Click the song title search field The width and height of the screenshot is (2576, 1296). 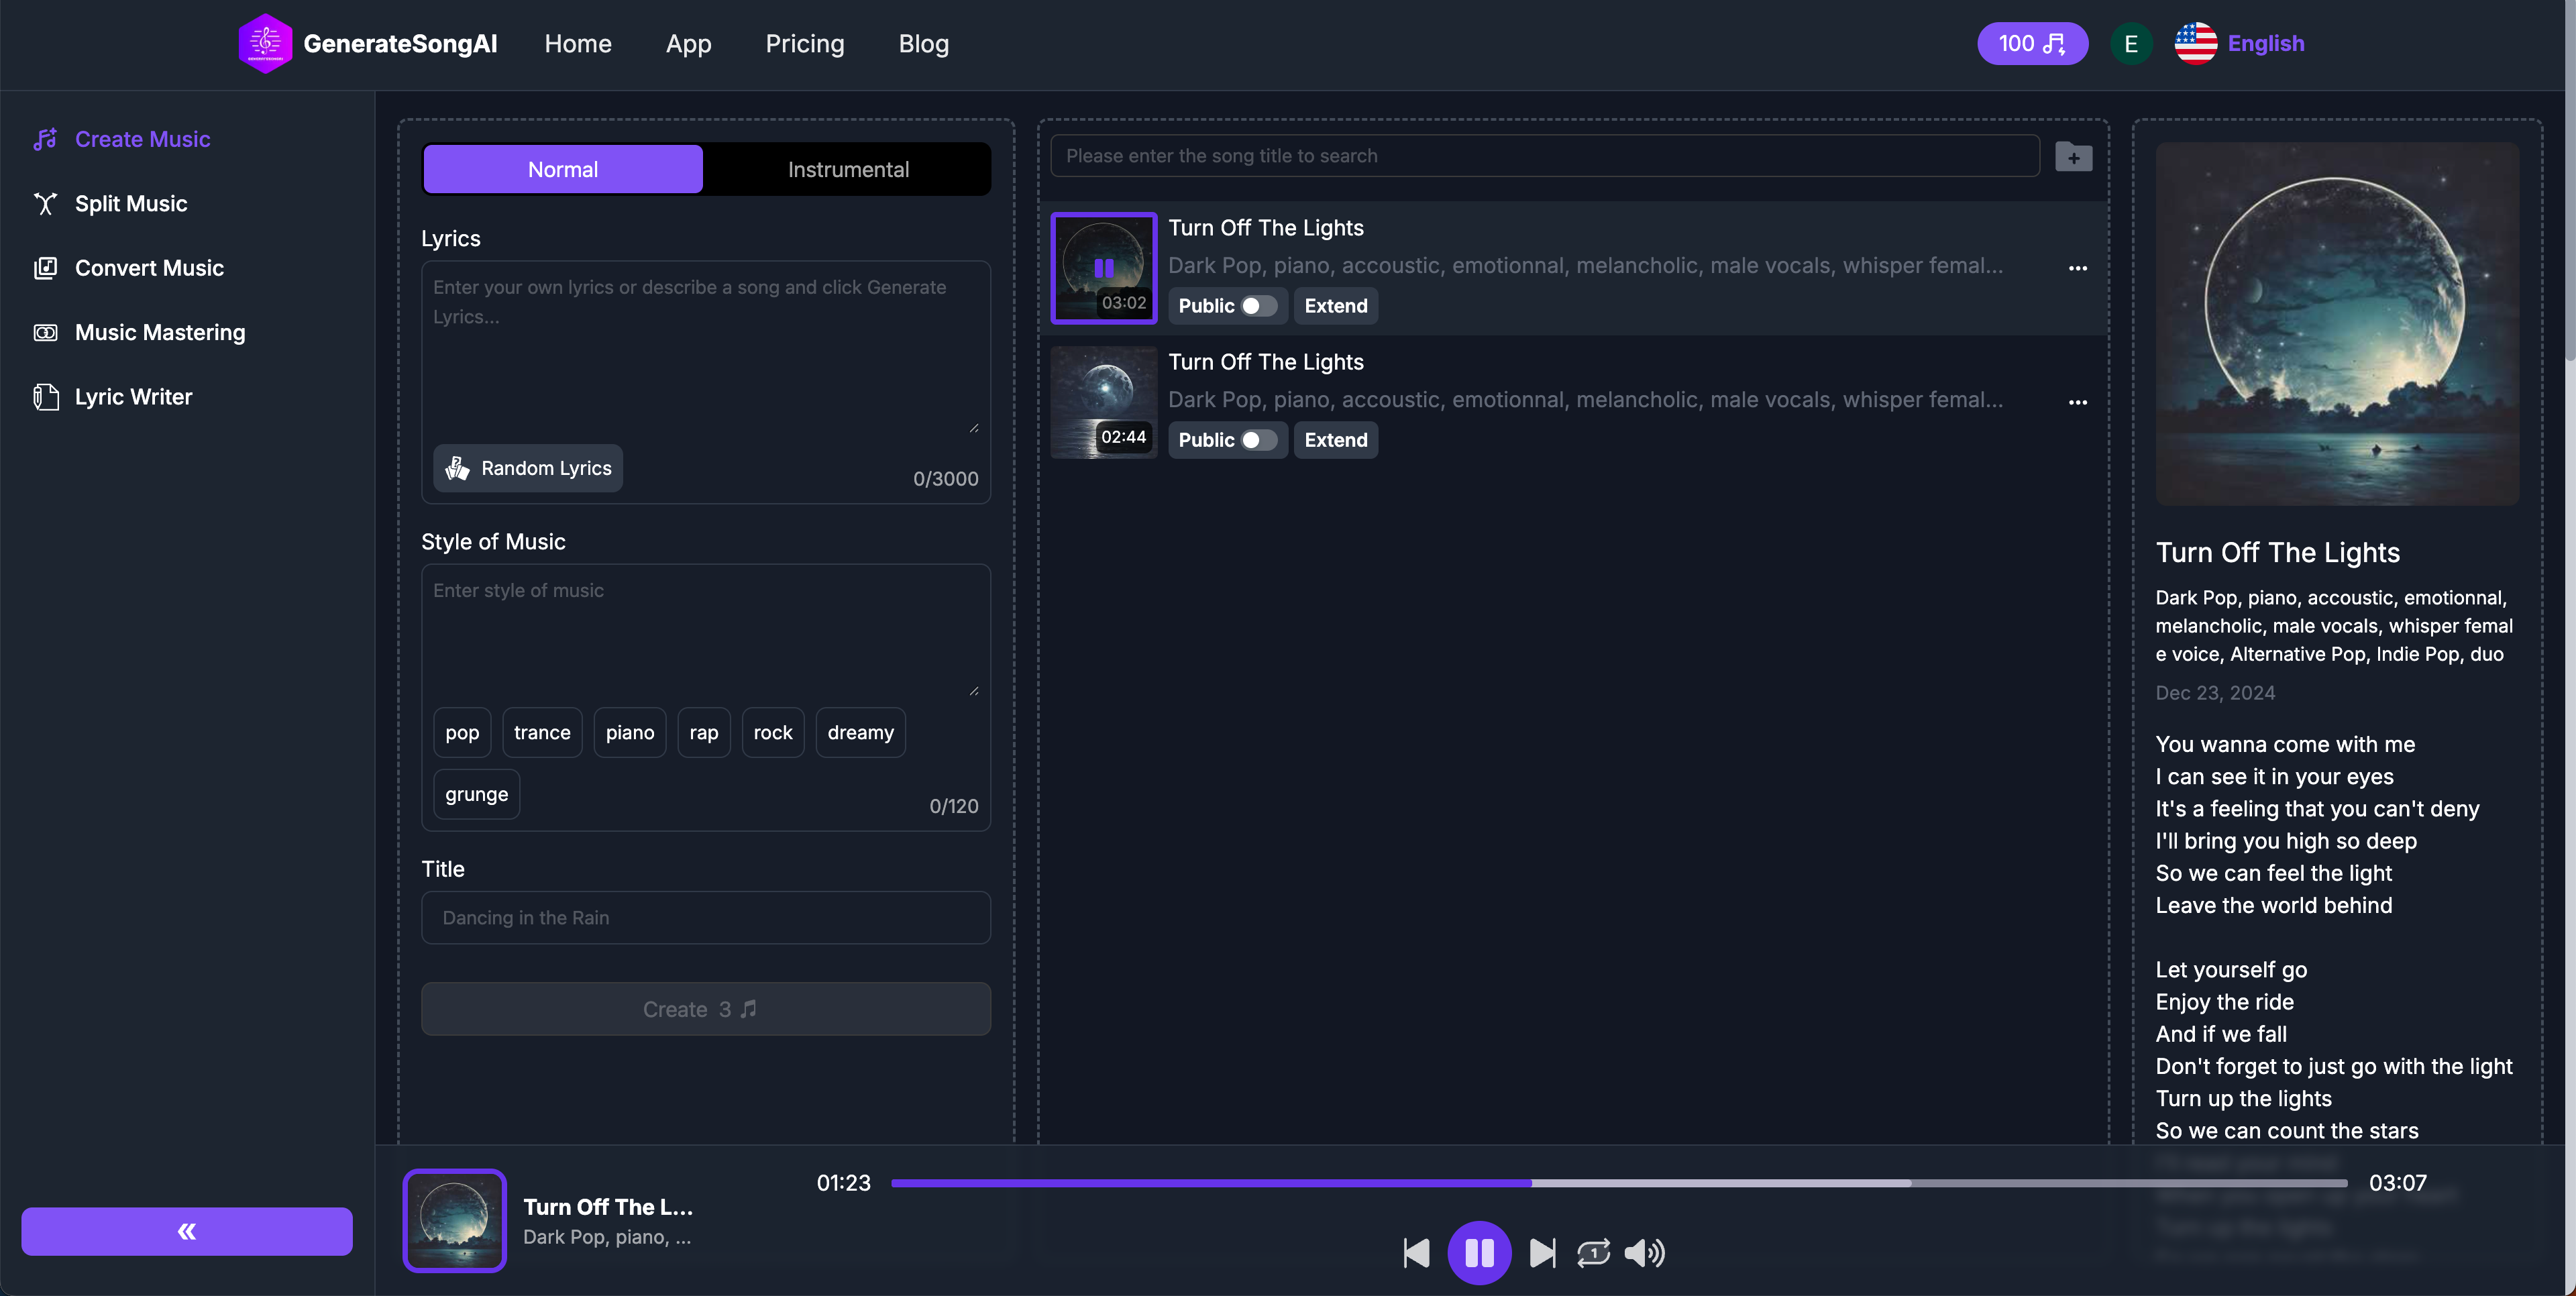tap(1544, 156)
